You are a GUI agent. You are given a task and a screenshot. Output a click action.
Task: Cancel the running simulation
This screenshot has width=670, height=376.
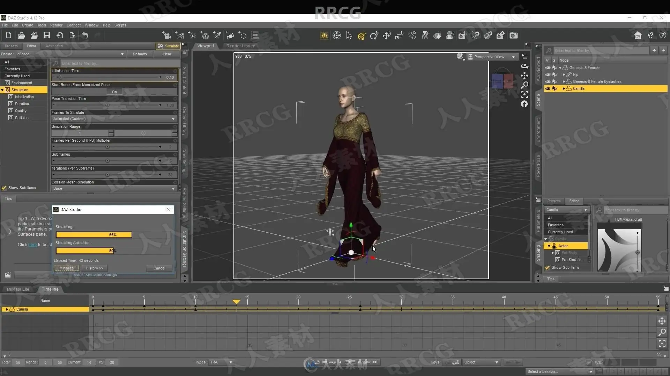point(159,268)
